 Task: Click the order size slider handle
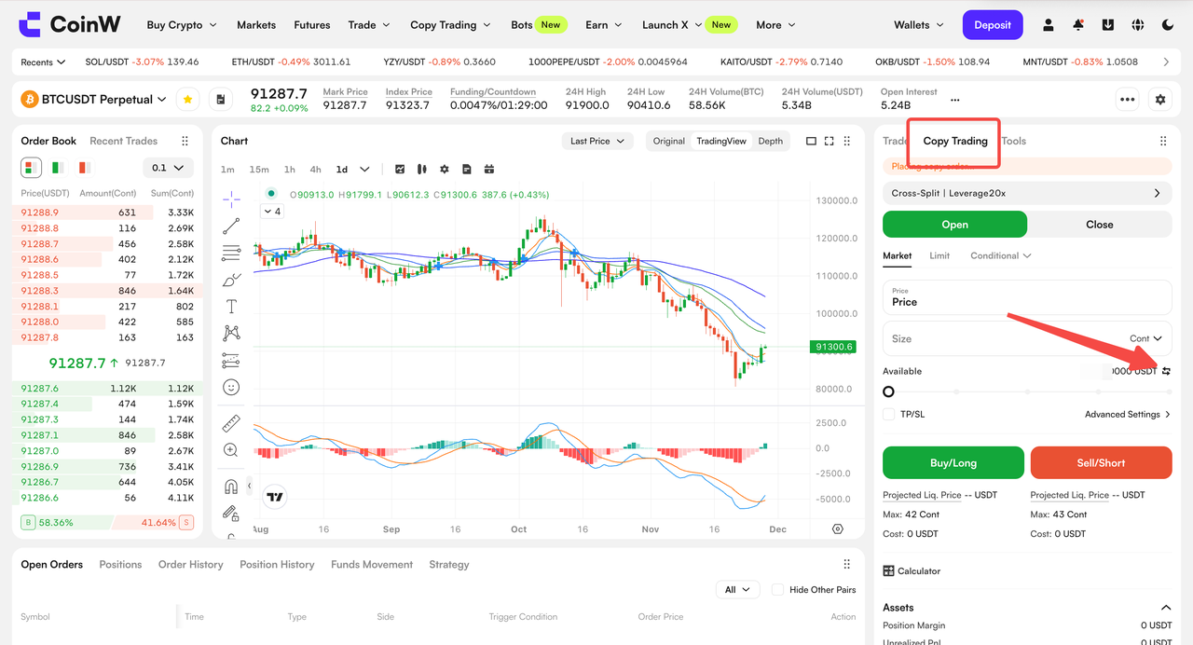pos(888,391)
